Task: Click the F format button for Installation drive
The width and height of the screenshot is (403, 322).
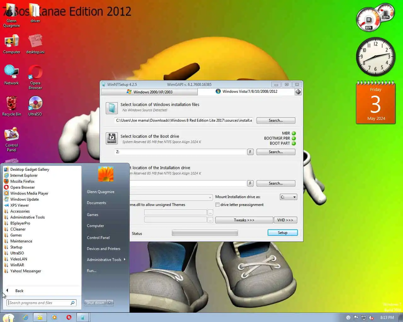Action: point(250,183)
